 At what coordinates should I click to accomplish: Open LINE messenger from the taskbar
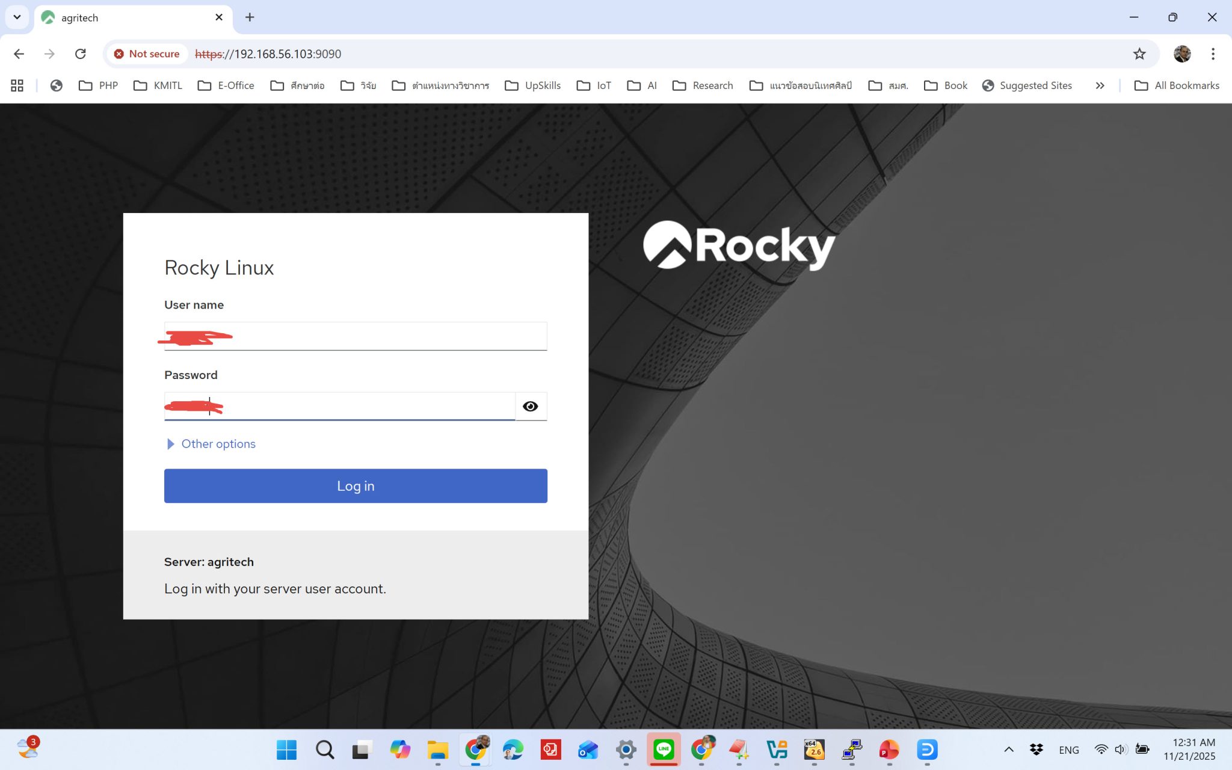(664, 750)
